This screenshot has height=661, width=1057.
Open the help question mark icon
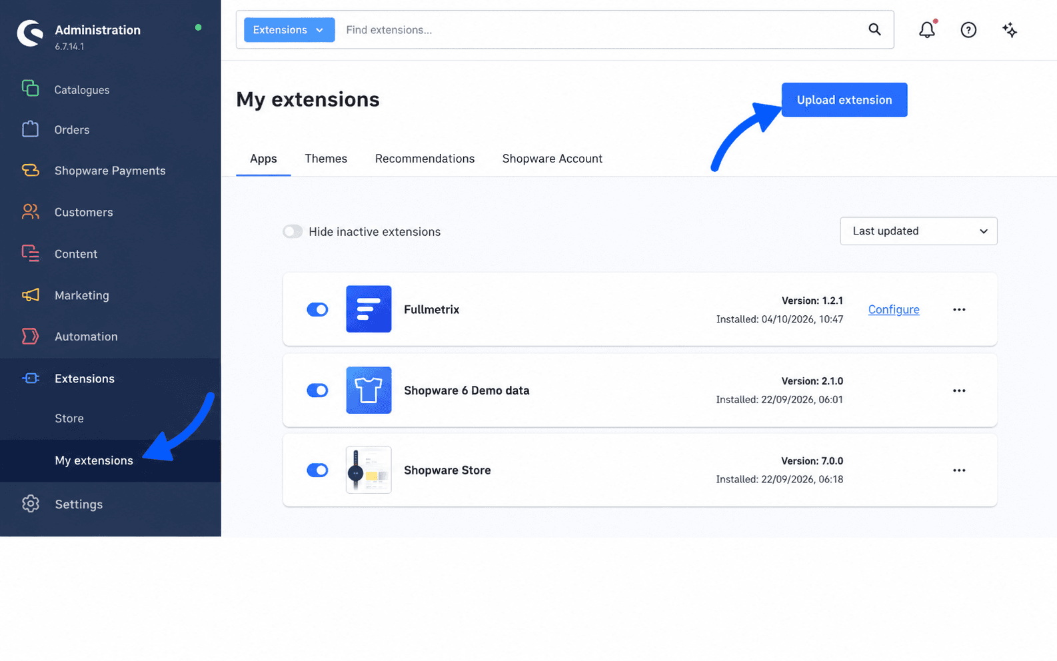coord(968,29)
